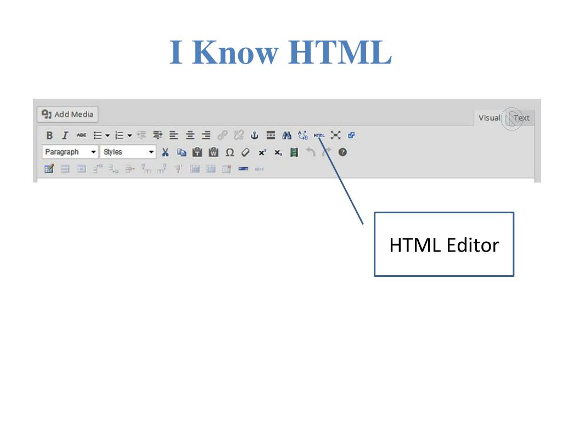The height and width of the screenshot is (421, 562).
Task: Remove formatting with the eraser icon
Action: [245, 152]
